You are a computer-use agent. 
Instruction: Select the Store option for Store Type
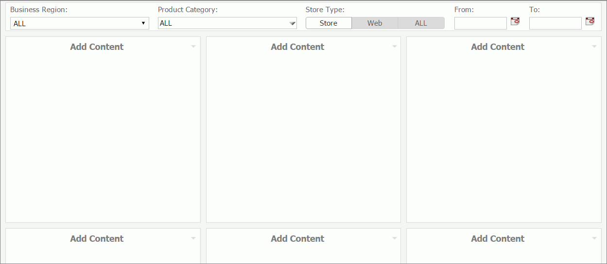pyautogui.click(x=329, y=23)
